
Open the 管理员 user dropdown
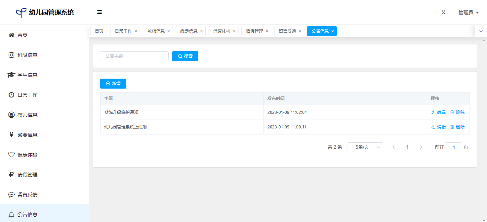coord(468,12)
